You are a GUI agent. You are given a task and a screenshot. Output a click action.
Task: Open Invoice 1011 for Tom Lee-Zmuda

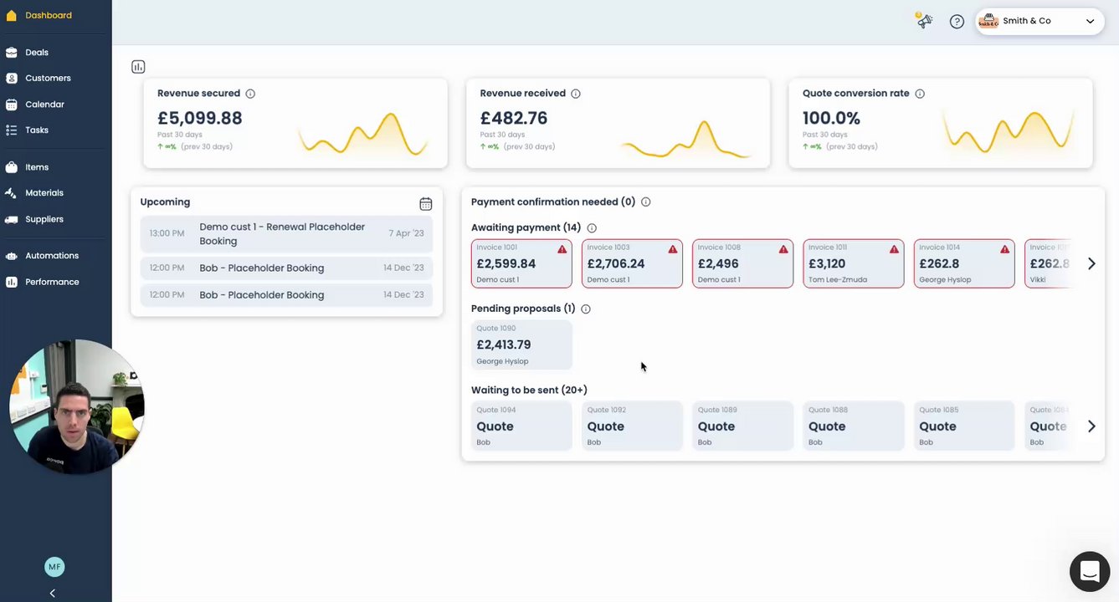pos(853,263)
